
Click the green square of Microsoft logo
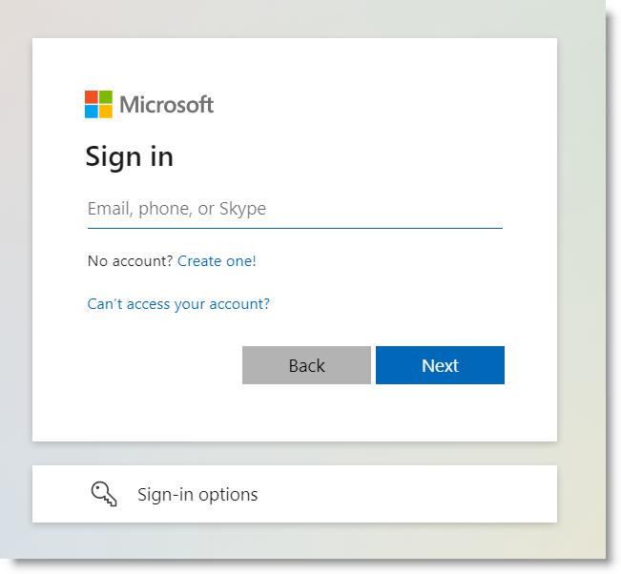[x=106, y=97]
